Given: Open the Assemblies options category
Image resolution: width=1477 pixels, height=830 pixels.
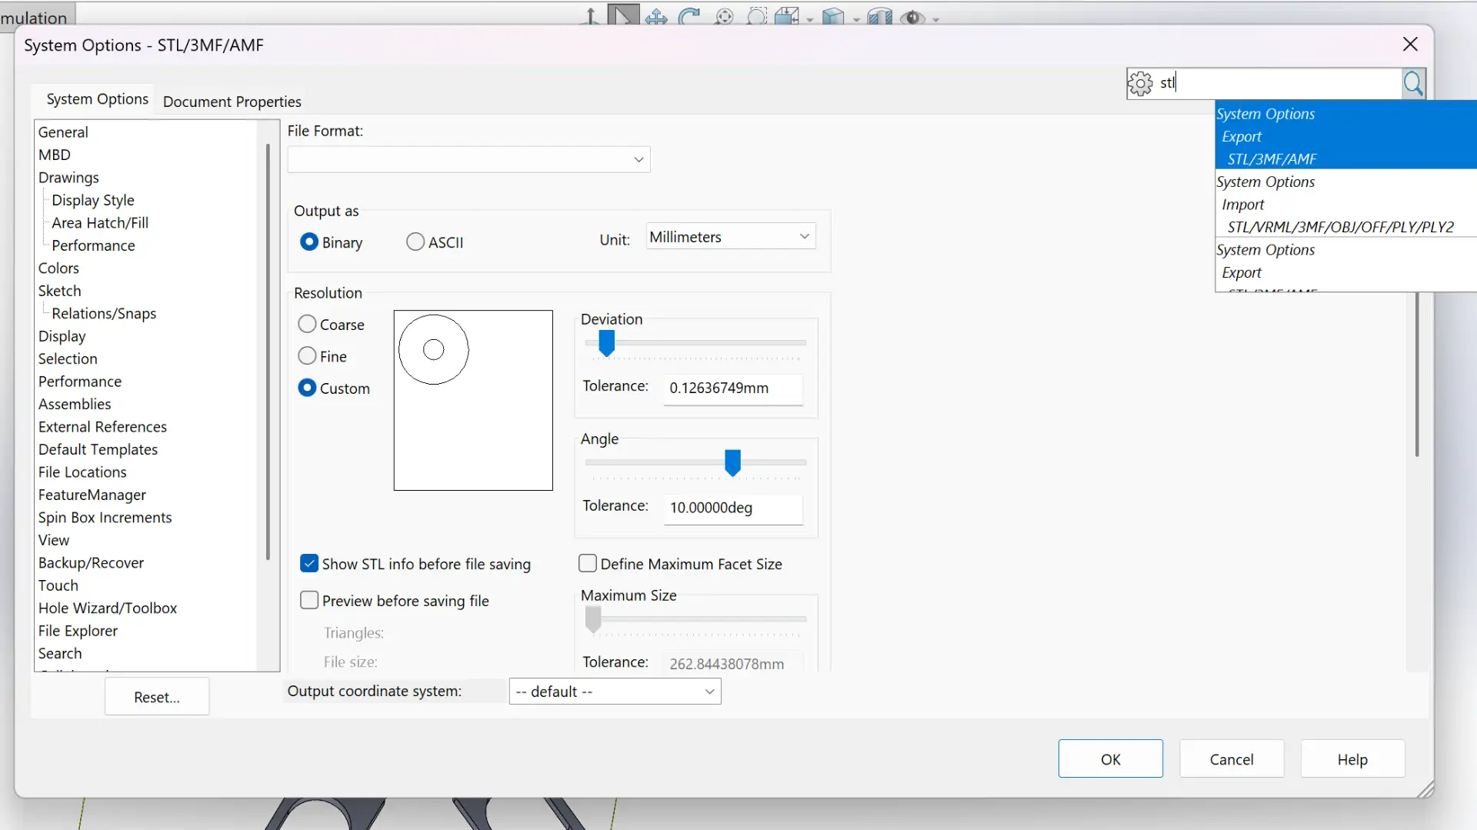Looking at the screenshot, I should 75,405.
